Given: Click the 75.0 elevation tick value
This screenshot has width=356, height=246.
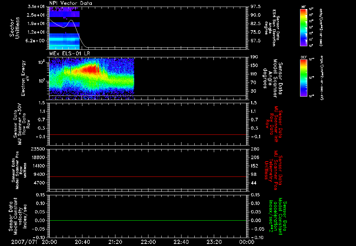Looking at the screenshot, I should [x=256, y=32].
